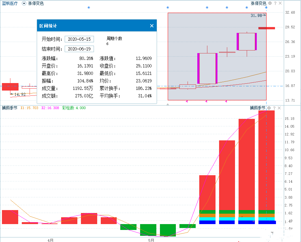
Task: Select the 平均换手 value 31.04%
Action: tap(145, 96)
